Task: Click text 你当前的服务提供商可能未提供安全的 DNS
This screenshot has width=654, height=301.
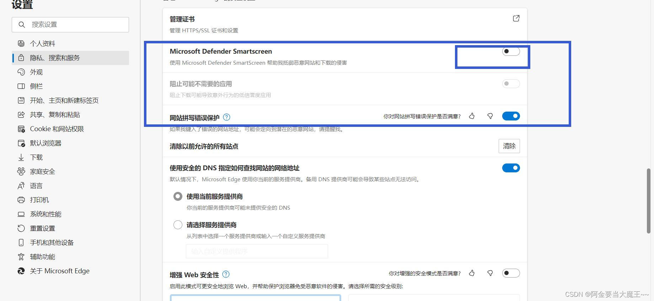Action: point(238,208)
